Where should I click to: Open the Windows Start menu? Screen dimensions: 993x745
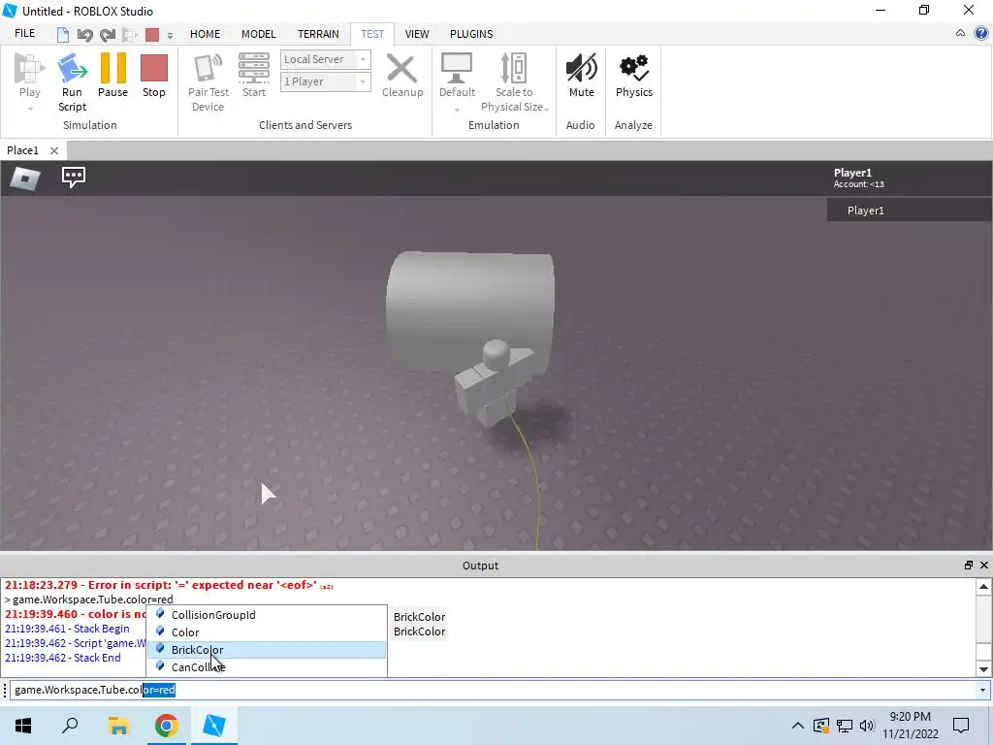click(x=23, y=726)
